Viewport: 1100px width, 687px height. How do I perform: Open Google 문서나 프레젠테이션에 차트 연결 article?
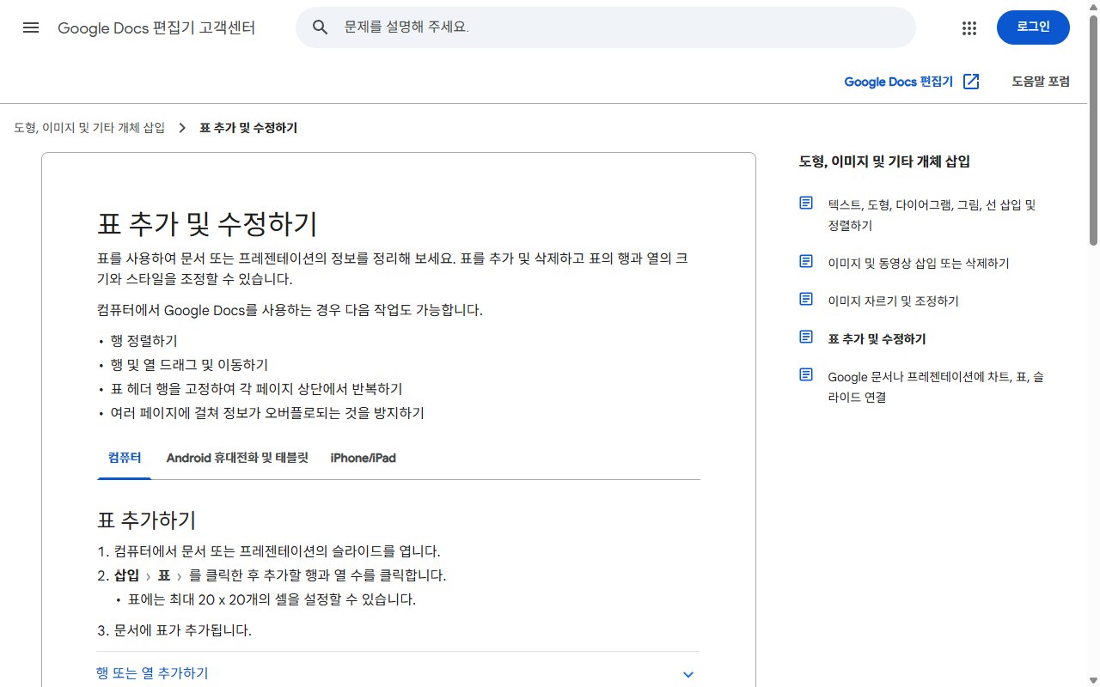(936, 386)
